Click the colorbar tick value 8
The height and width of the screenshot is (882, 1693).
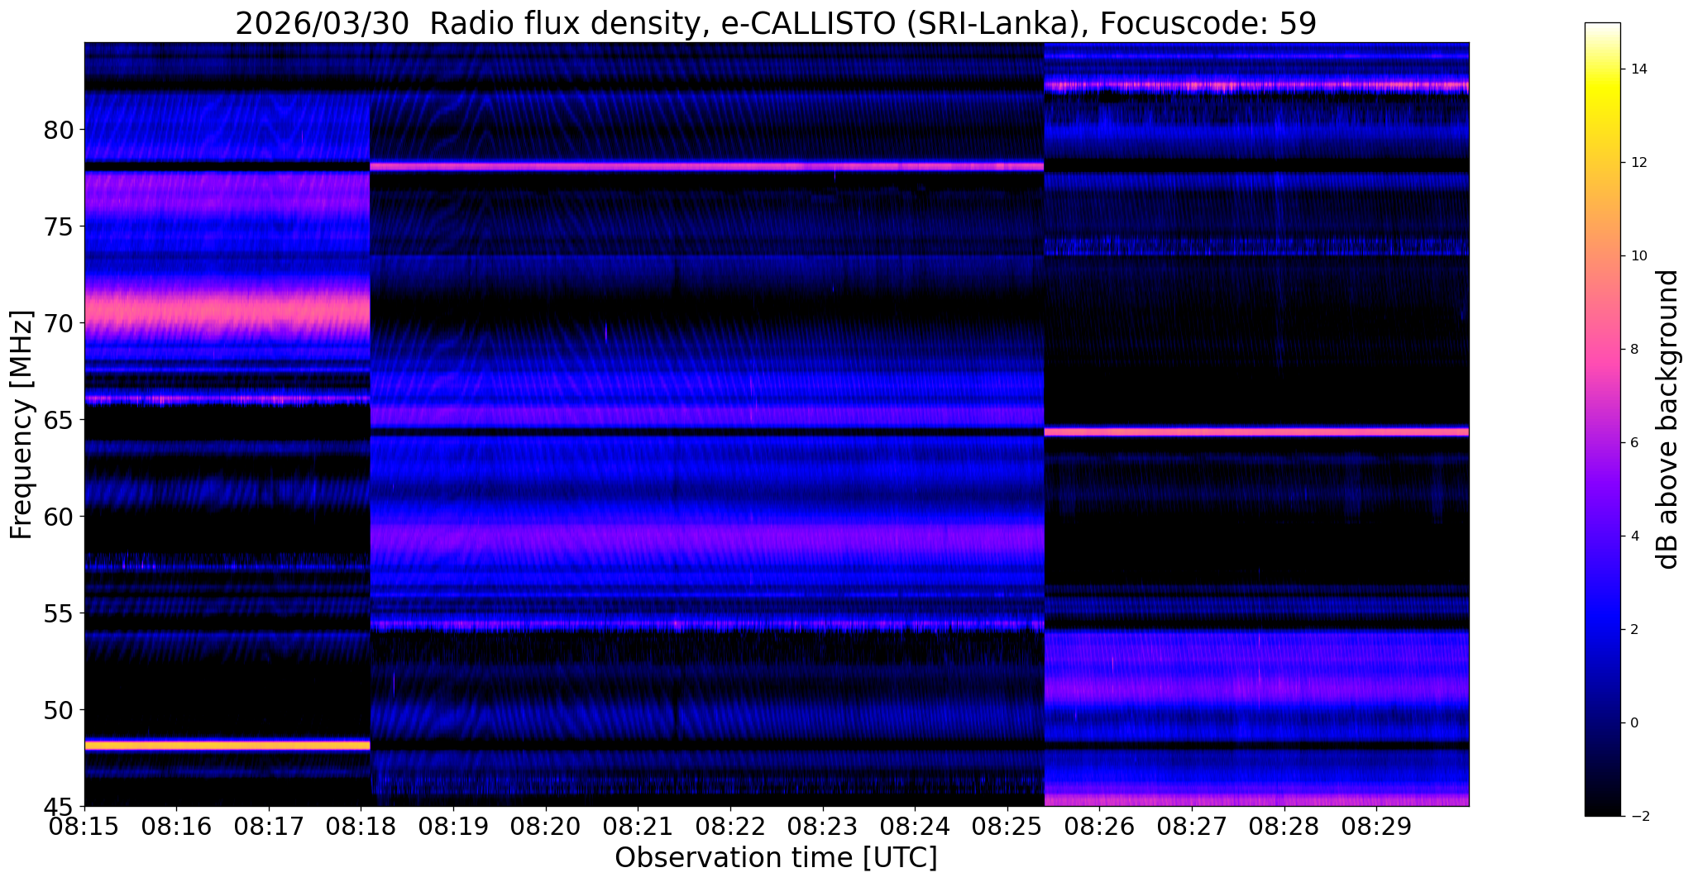click(x=1633, y=350)
